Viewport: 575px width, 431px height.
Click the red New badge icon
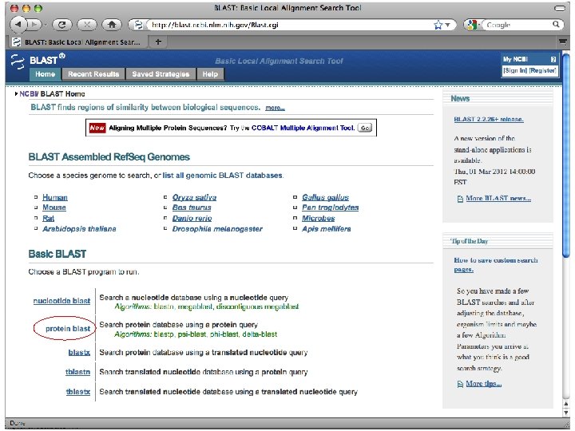pos(97,128)
